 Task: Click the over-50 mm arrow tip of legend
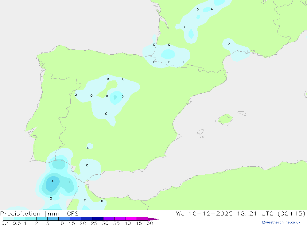[x=153, y=219]
